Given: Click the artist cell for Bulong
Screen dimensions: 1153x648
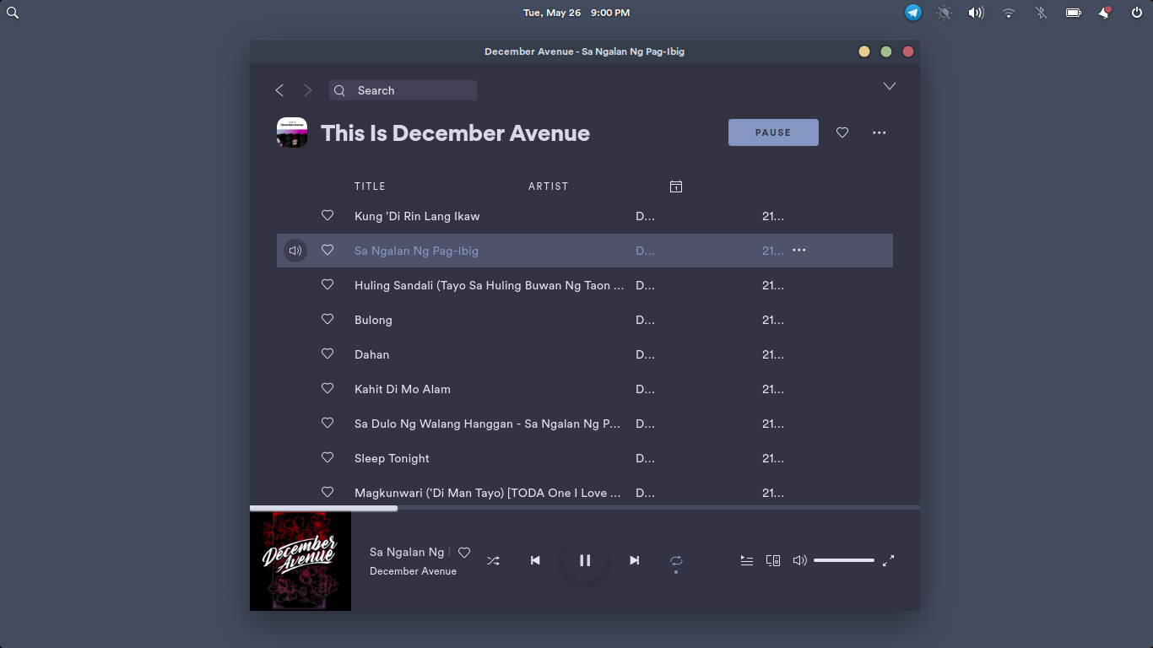Looking at the screenshot, I should click(645, 321).
